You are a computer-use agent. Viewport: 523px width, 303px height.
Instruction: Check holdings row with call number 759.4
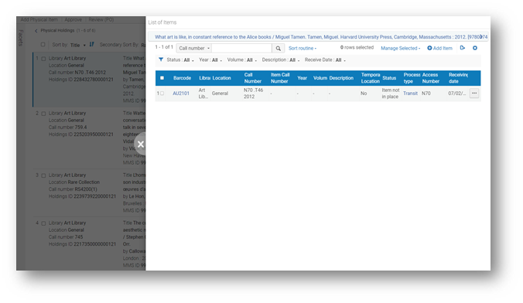[43, 114]
